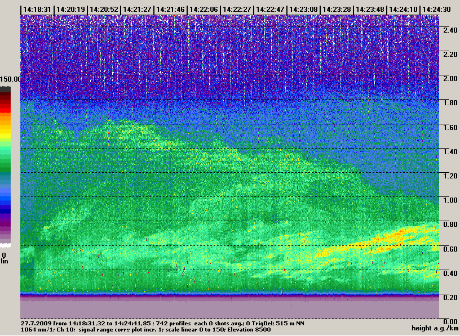This screenshot has height=336, width=460.
Task: Click the 14:22:27 time label
Action: coord(237,10)
